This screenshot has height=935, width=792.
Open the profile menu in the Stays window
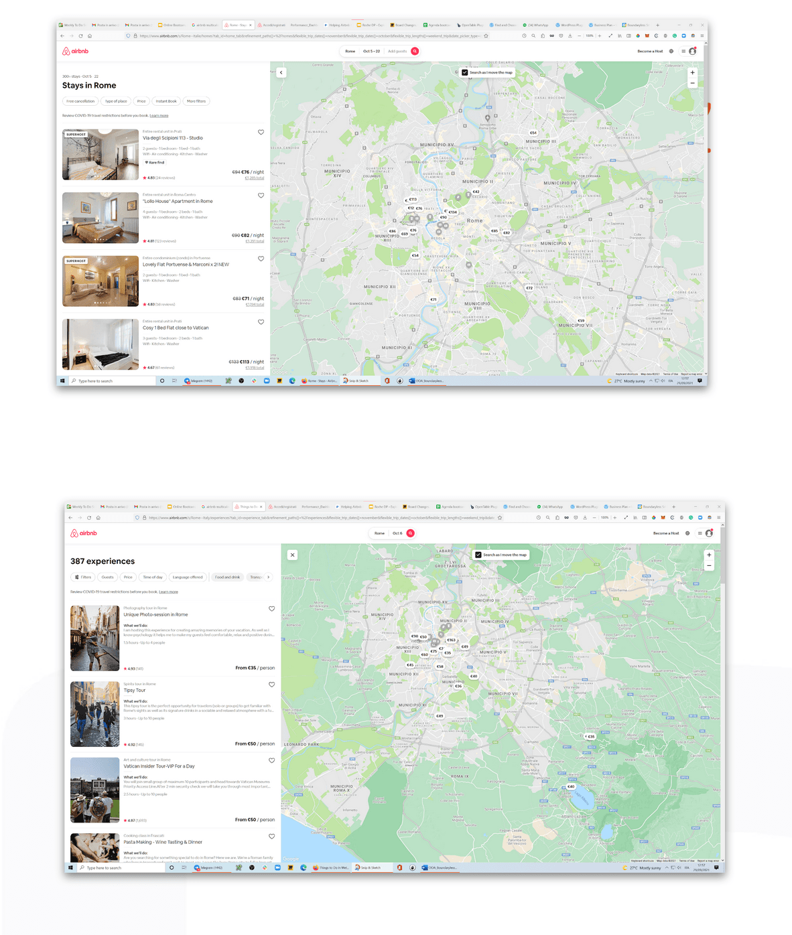pyautogui.click(x=689, y=51)
